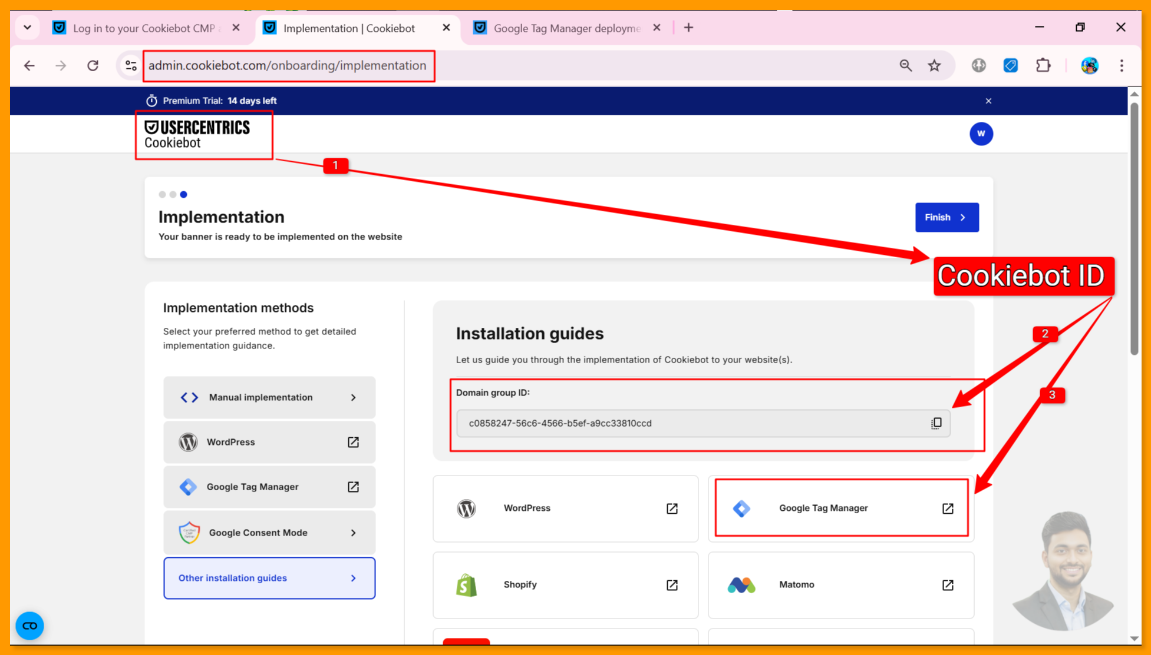1151x655 pixels.
Task: Expand Manual implementation method
Action: [x=269, y=397]
